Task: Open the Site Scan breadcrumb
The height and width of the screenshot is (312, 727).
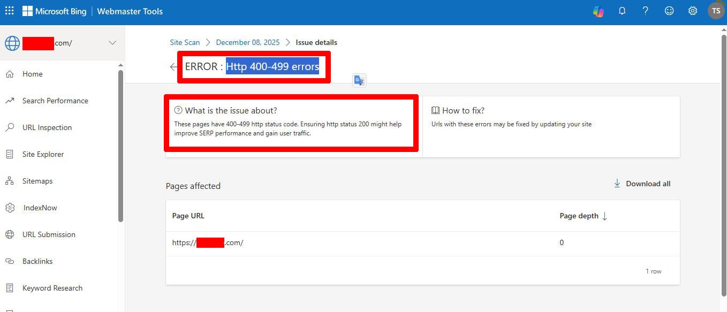Action: pyautogui.click(x=185, y=42)
